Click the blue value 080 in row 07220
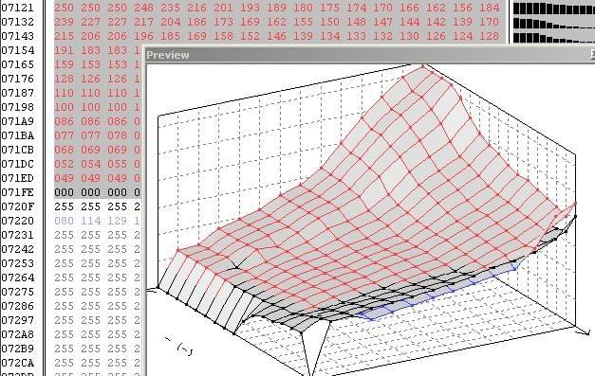The height and width of the screenshot is (376, 595). click(x=65, y=221)
